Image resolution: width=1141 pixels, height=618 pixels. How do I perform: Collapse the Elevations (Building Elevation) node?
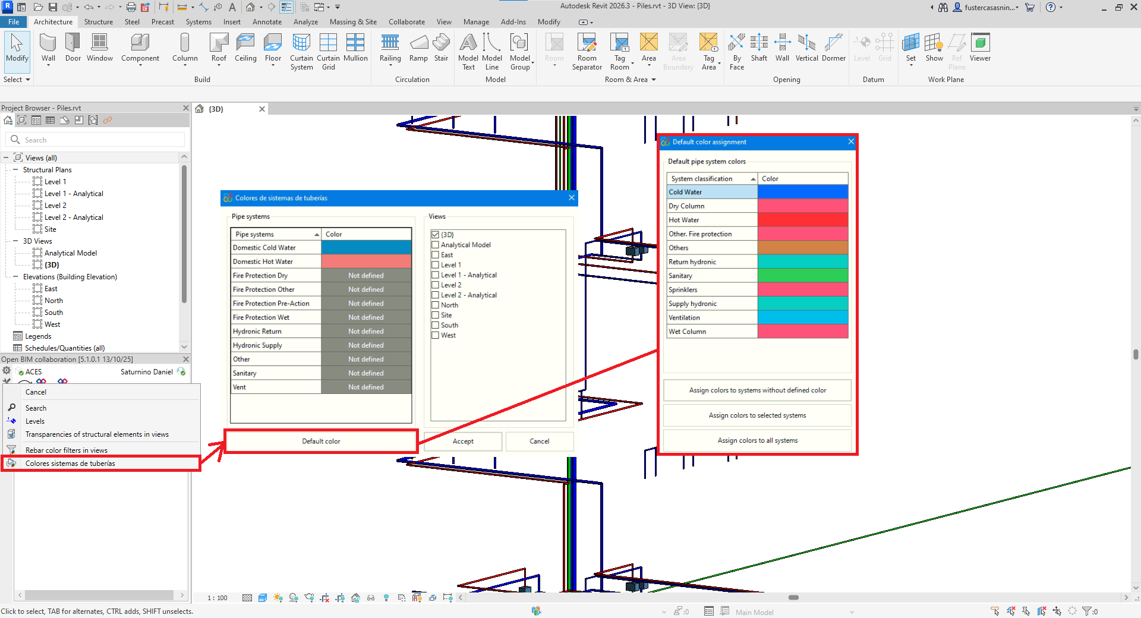pos(15,277)
